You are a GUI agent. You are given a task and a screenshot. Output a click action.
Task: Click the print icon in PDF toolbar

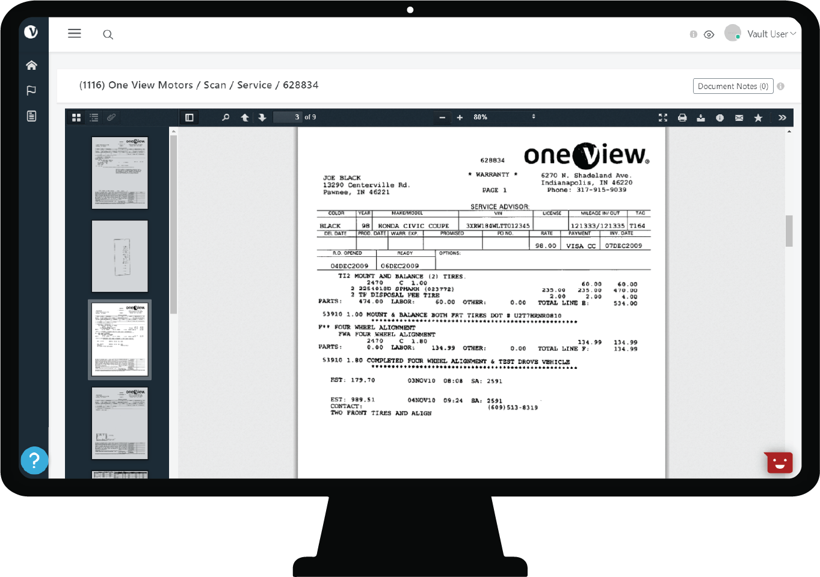tap(682, 118)
